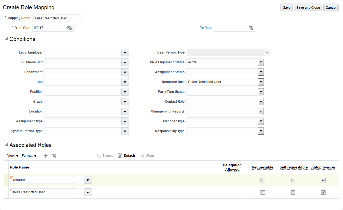Expand the Legal Employer dropdown

(125, 52)
